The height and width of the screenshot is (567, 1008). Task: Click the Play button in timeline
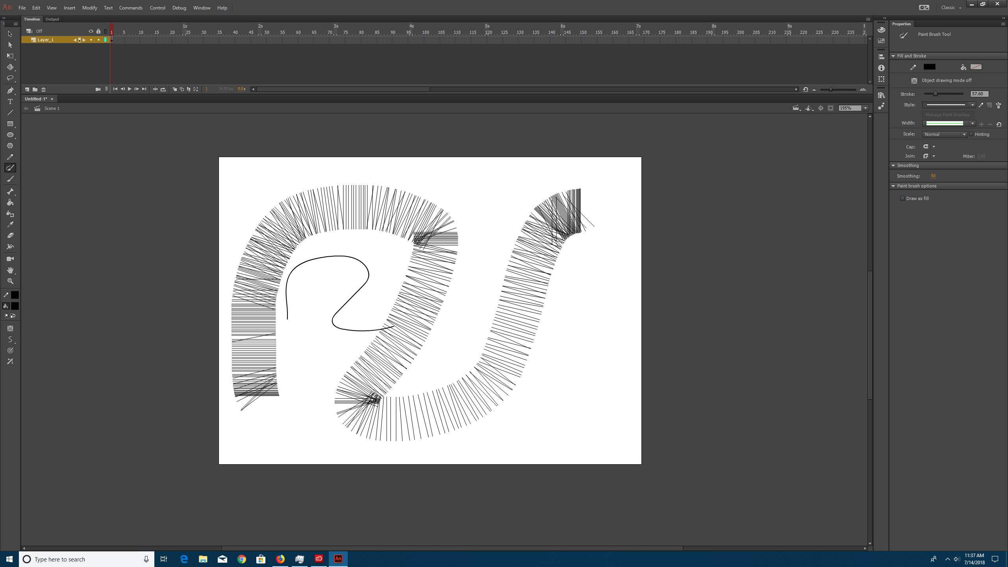(x=130, y=89)
